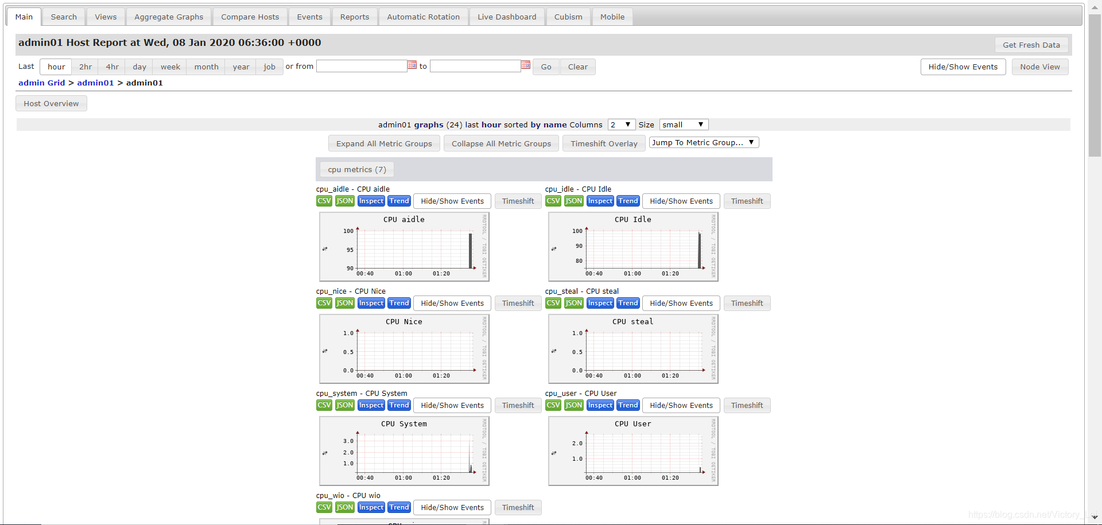
Task: Get JSON for cpu_idle graph
Action: (x=574, y=201)
